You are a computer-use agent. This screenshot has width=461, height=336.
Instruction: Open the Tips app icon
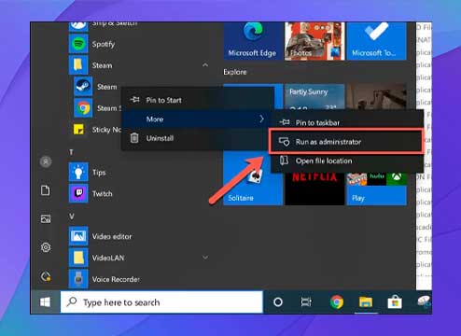click(x=78, y=172)
